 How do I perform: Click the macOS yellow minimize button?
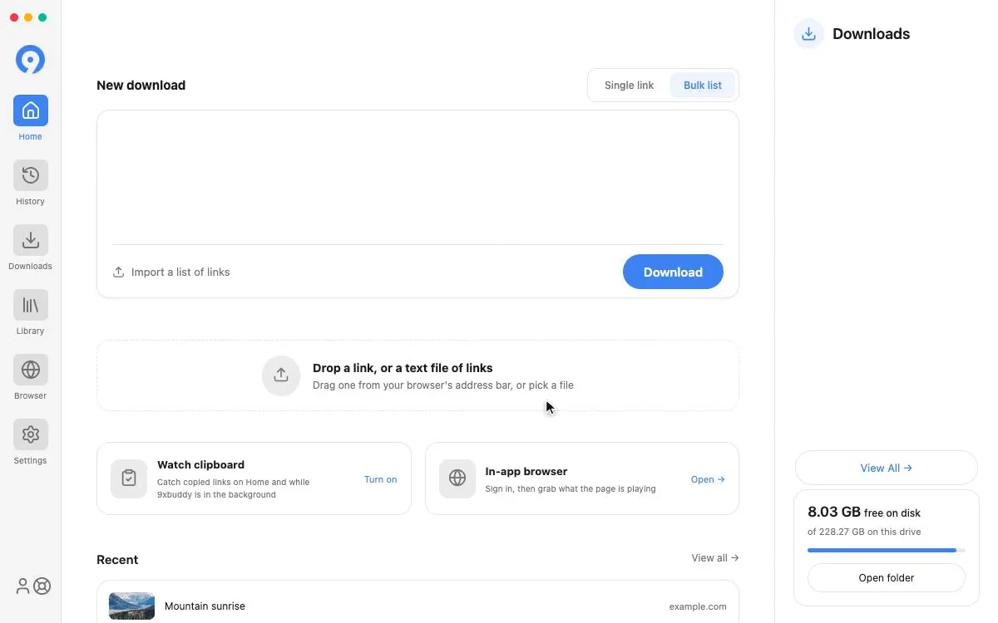click(28, 17)
